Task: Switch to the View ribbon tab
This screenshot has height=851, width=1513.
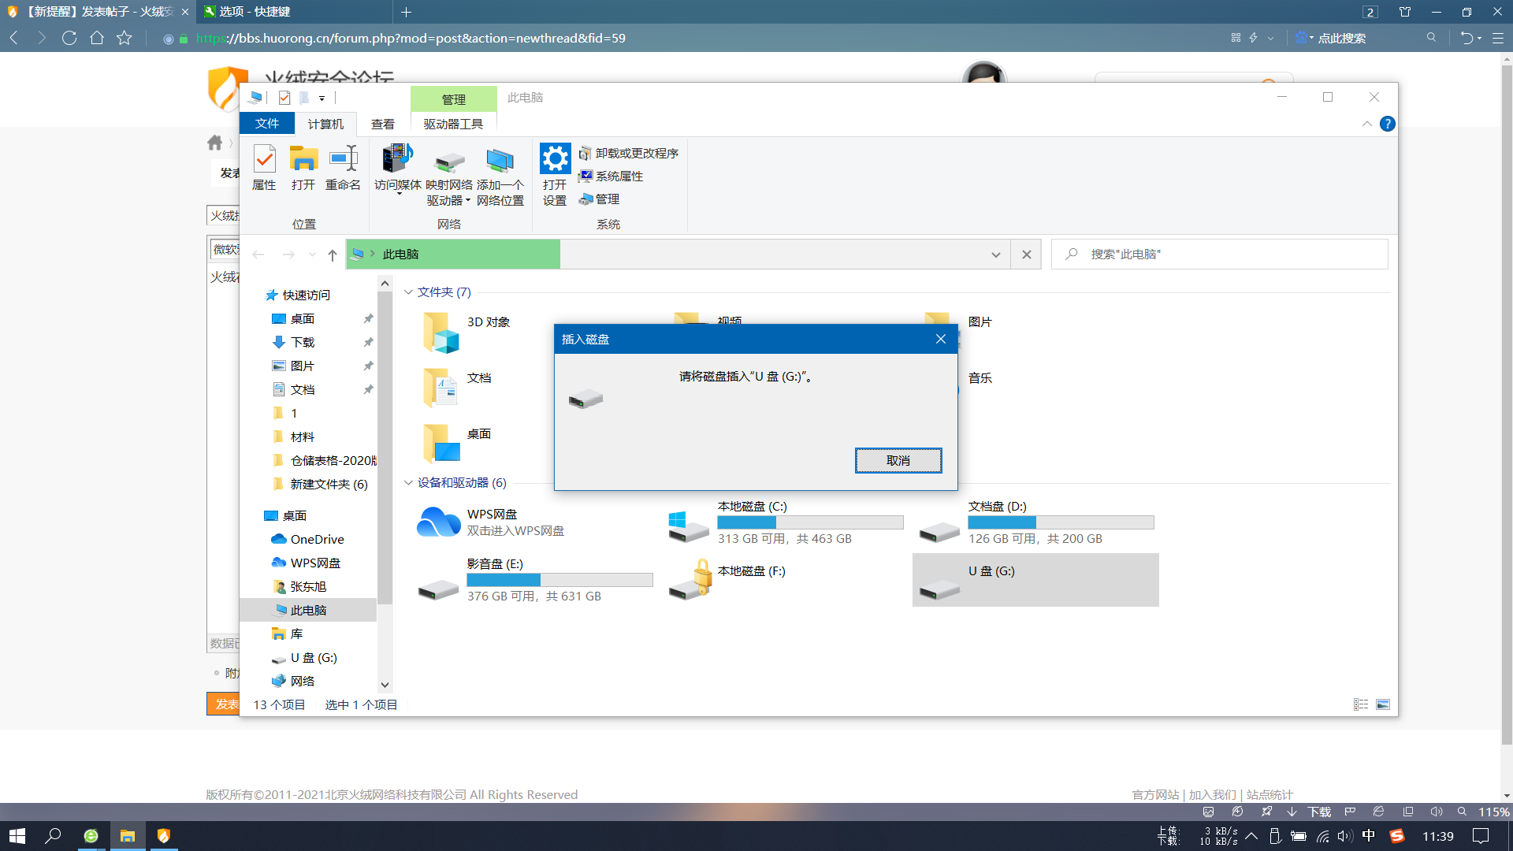Action: coord(383,124)
